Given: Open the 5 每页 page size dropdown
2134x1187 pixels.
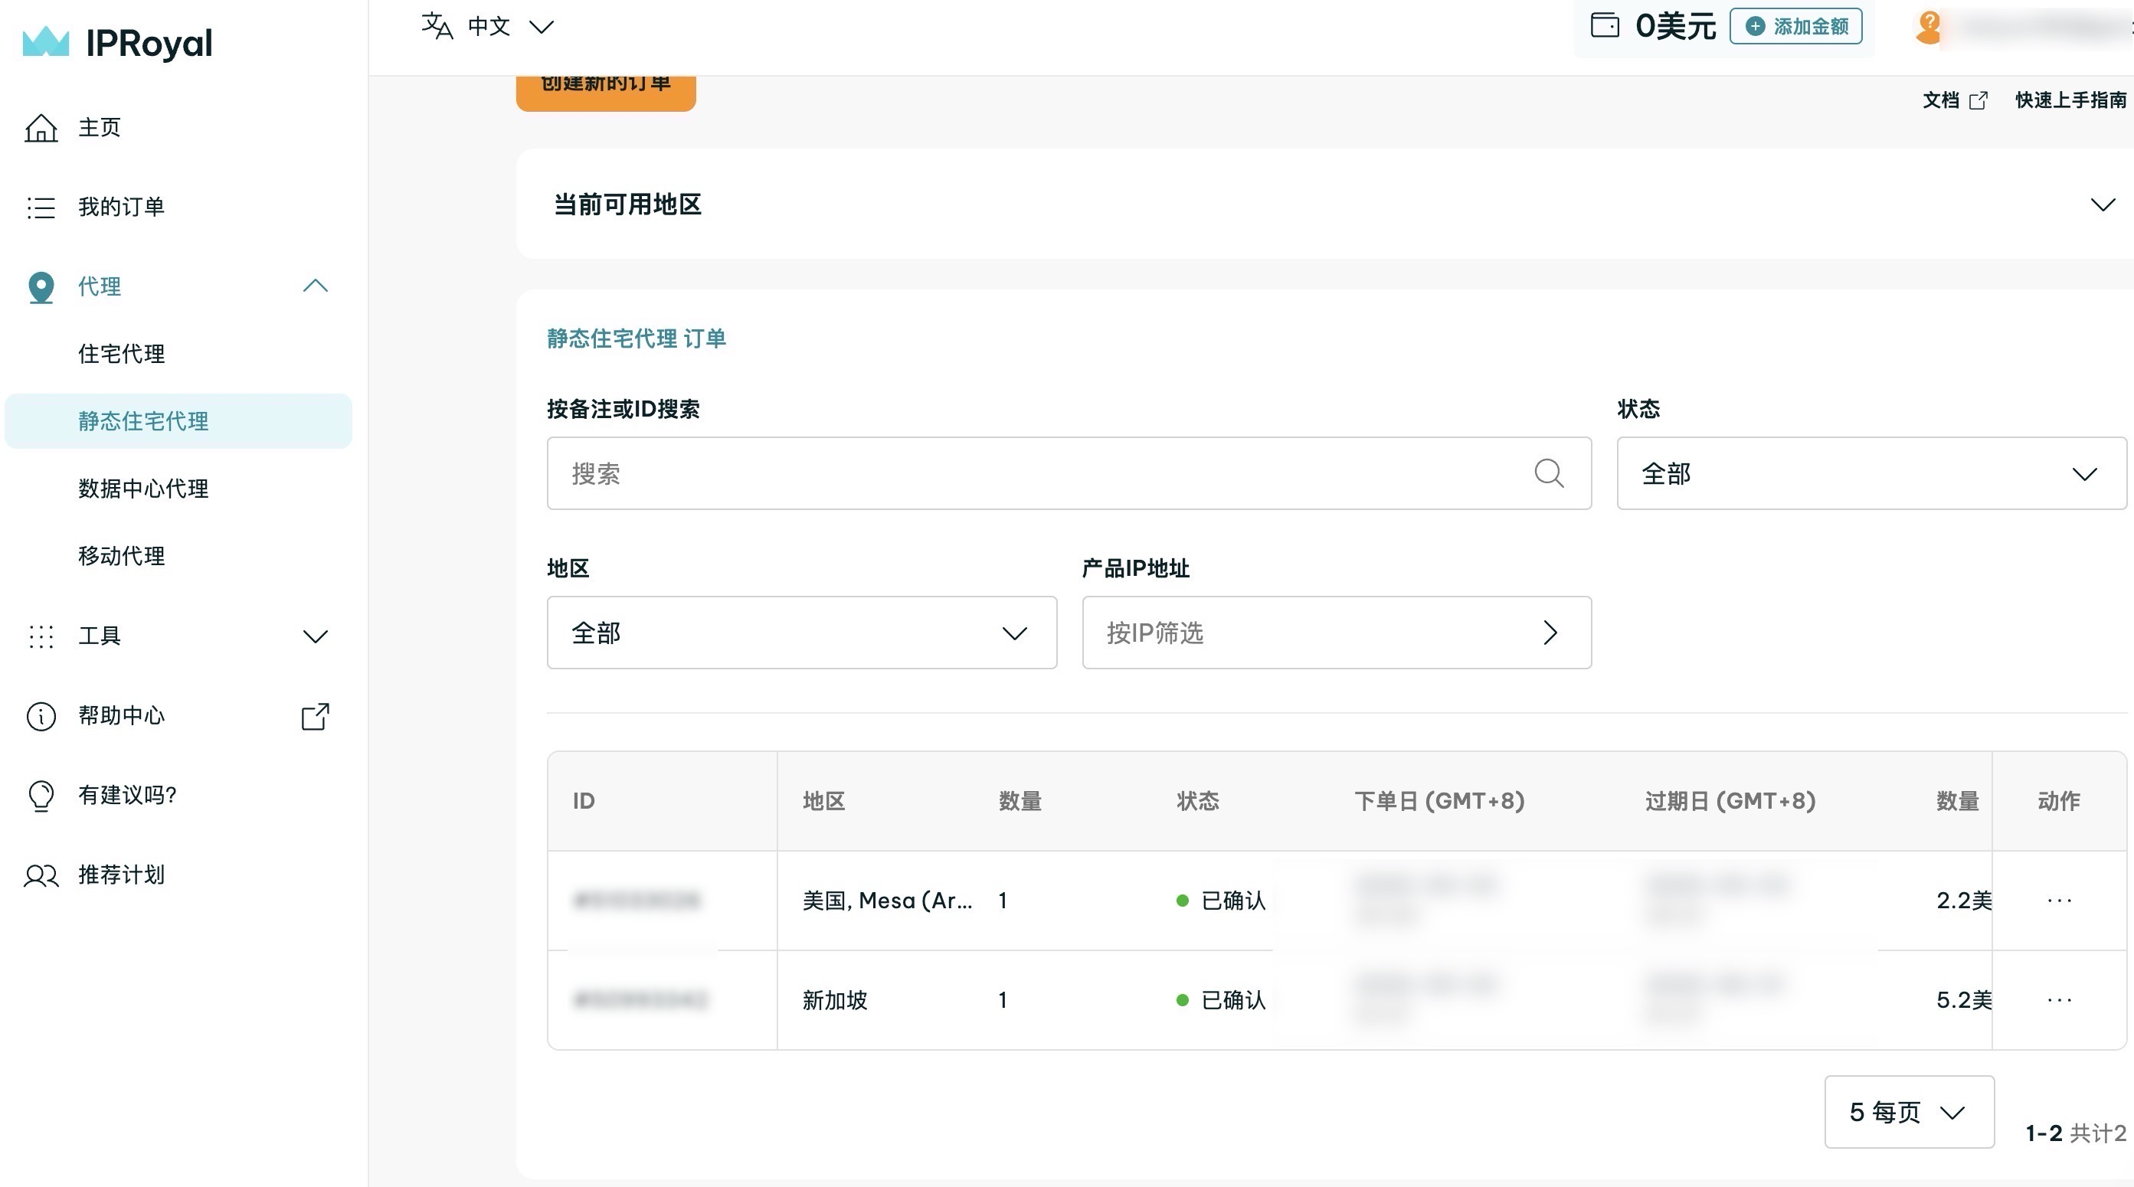Looking at the screenshot, I should pos(1908,1112).
